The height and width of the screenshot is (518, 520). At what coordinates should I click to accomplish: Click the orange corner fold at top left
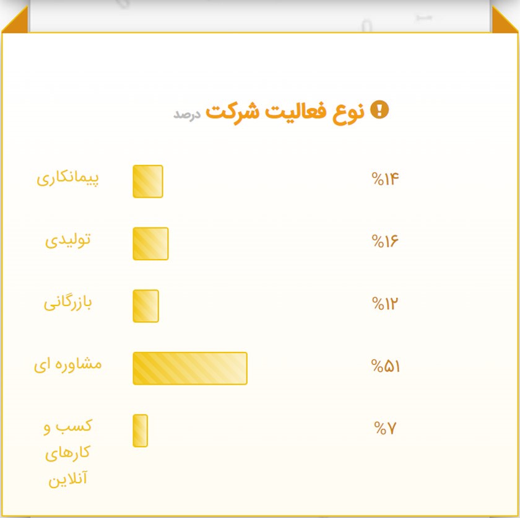pyautogui.click(x=16, y=20)
